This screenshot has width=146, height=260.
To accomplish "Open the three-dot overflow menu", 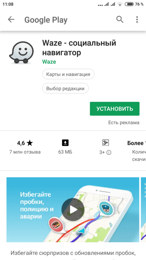I will (x=137, y=20).
